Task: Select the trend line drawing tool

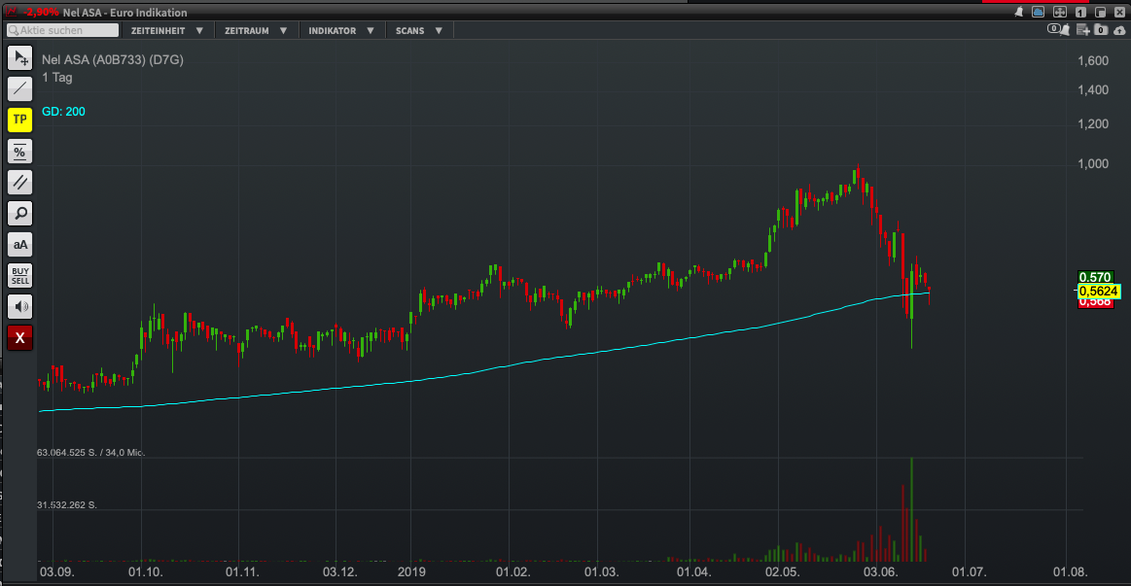Action: (x=20, y=88)
